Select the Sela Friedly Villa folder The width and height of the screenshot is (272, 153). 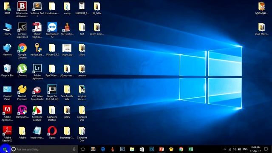[x=67, y=93]
